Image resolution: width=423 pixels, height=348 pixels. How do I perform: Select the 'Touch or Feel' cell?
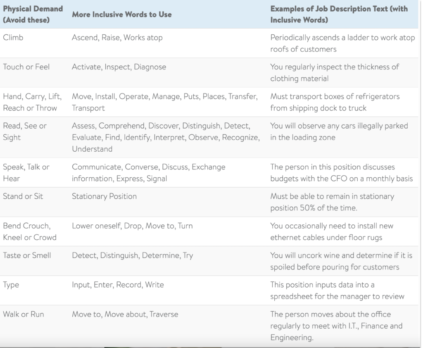click(26, 67)
